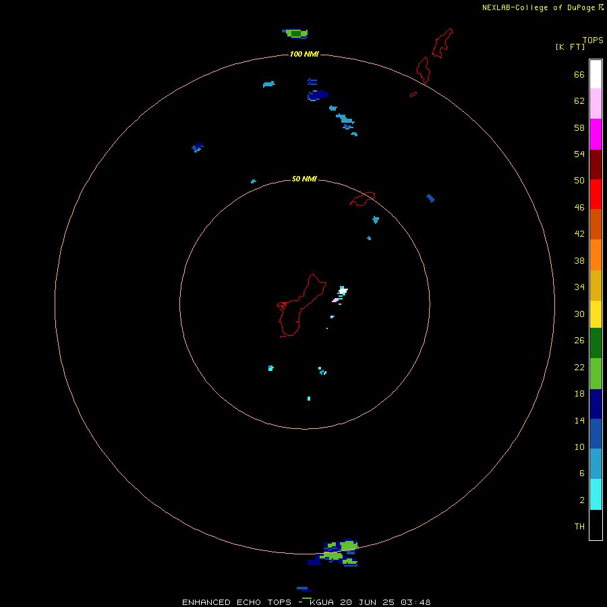The height and width of the screenshot is (607, 607).
Task: Click the 26 legend value
Action: (579, 341)
